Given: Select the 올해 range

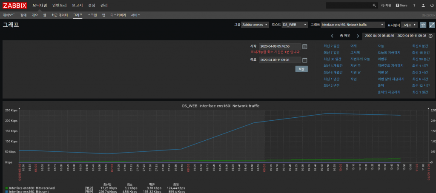Looking at the screenshot, I should click(381, 85).
